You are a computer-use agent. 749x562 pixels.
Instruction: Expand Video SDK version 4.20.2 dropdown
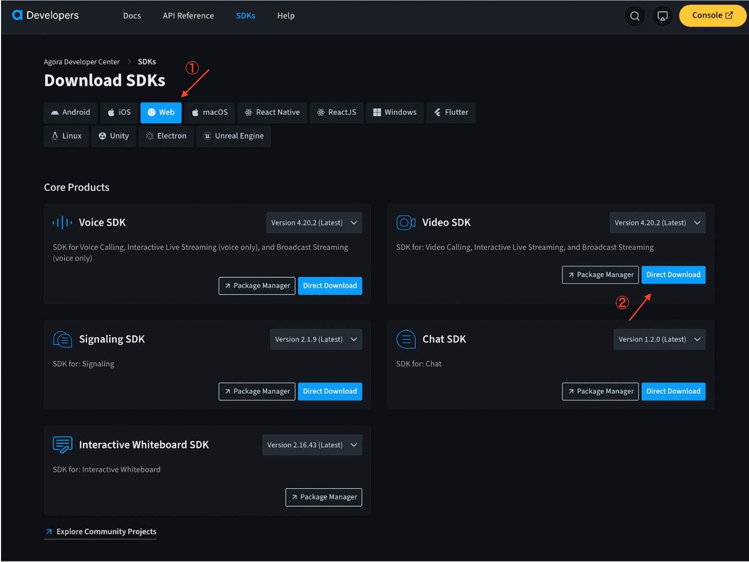pyautogui.click(x=658, y=223)
